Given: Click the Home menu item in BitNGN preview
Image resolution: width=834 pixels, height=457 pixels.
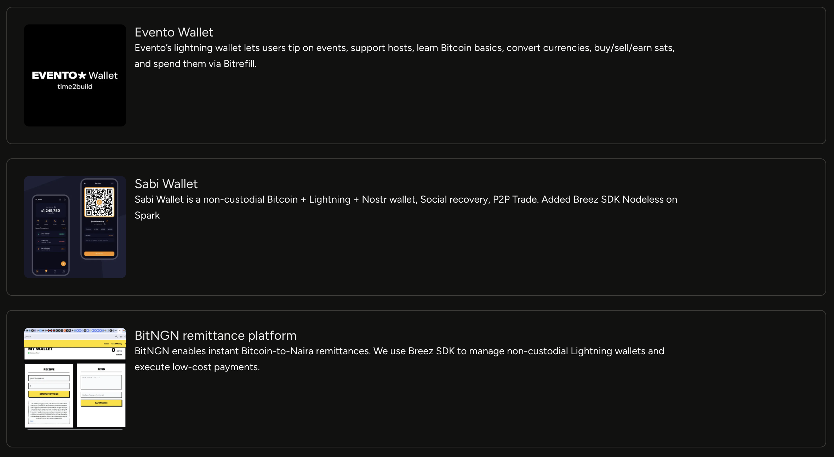Looking at the screenshot, I should point(106,344).
